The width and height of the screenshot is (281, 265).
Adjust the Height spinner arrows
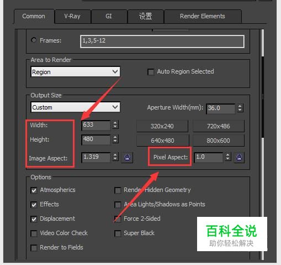coord(115,139)
